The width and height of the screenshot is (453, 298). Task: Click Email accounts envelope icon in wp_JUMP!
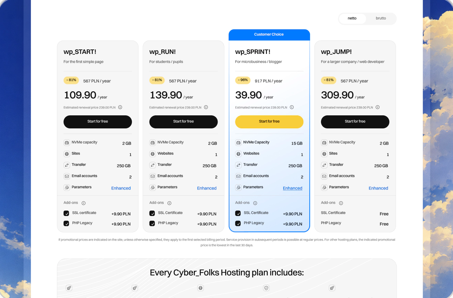click(324, 176)
